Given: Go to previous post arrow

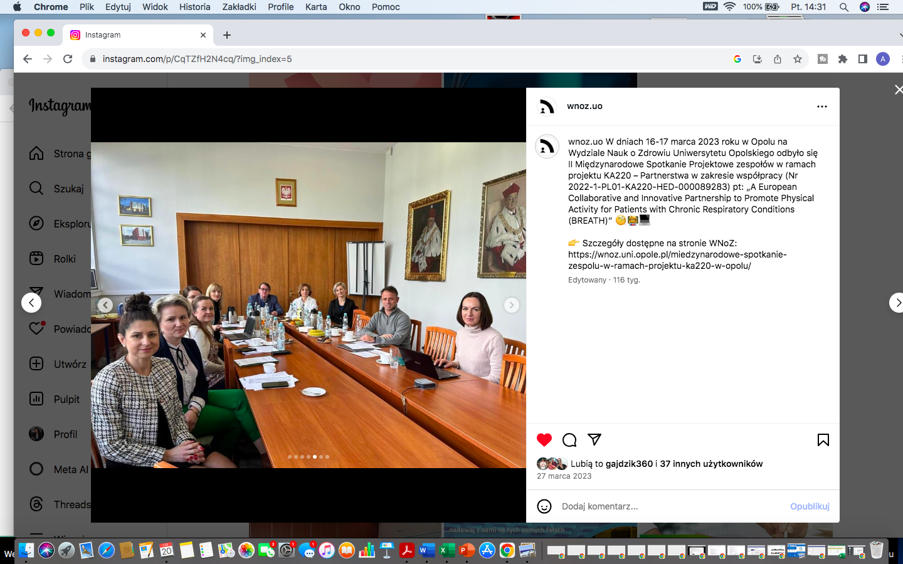Looking at the screenshot, I should pyautogui.click(x=31, y=303).
